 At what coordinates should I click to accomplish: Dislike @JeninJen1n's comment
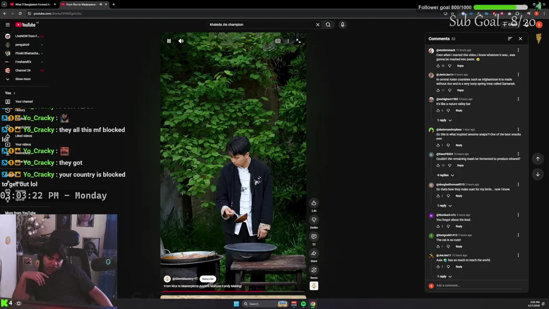449,91
